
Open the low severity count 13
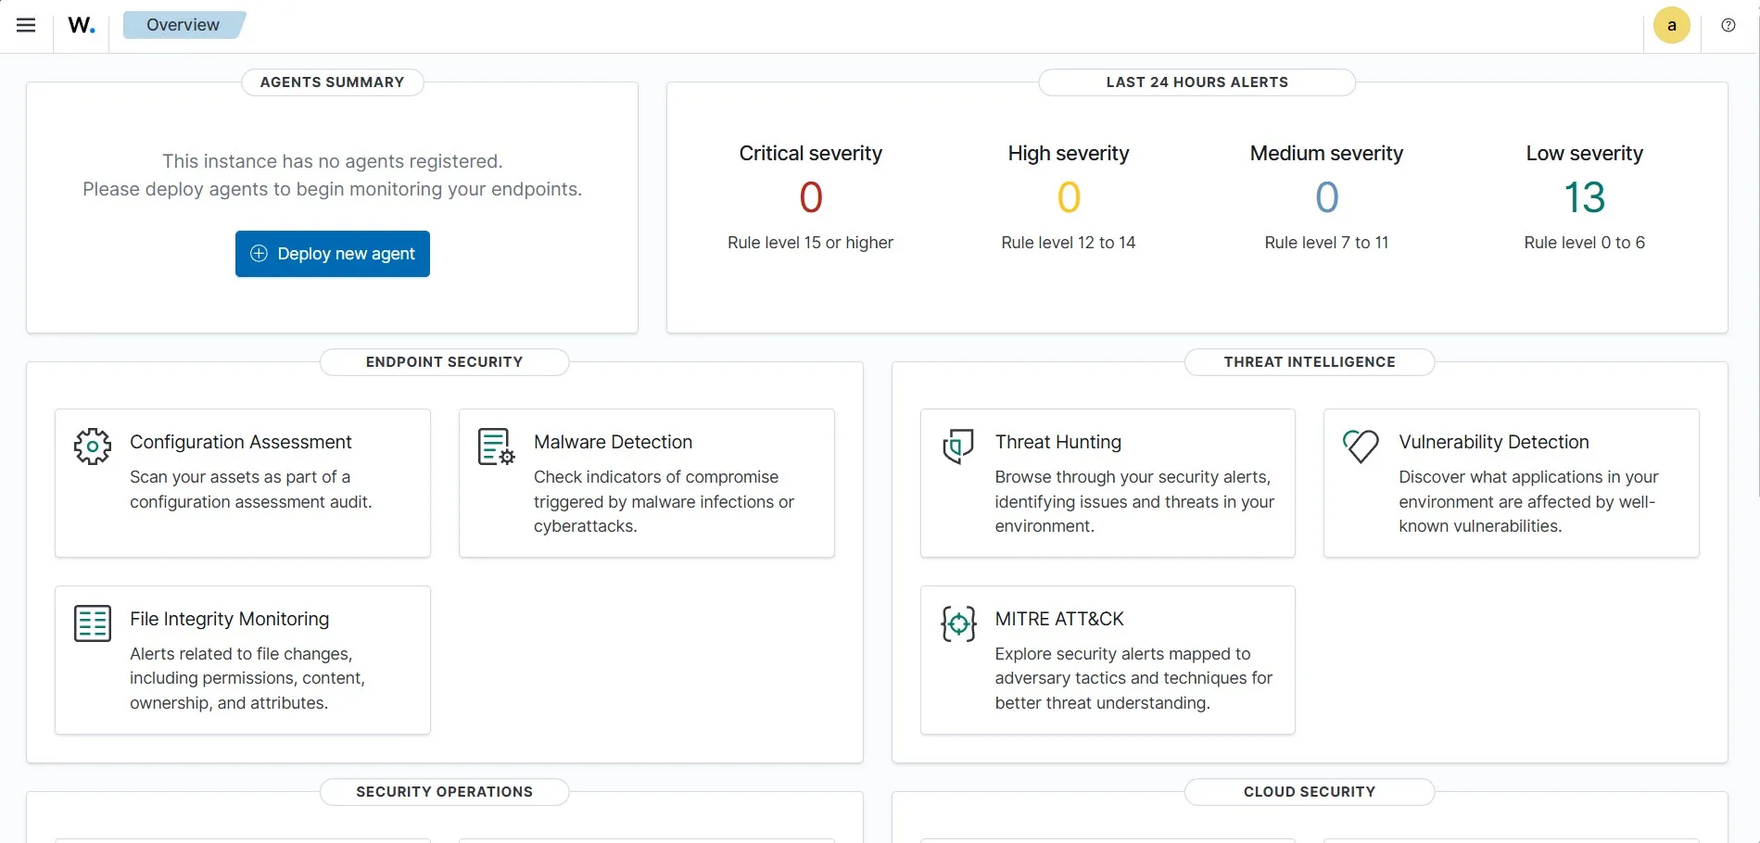[1584, 197]
